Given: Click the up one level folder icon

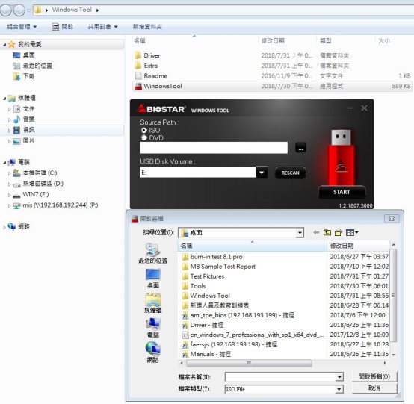Looking at the screenshot, I should [327, 232].
